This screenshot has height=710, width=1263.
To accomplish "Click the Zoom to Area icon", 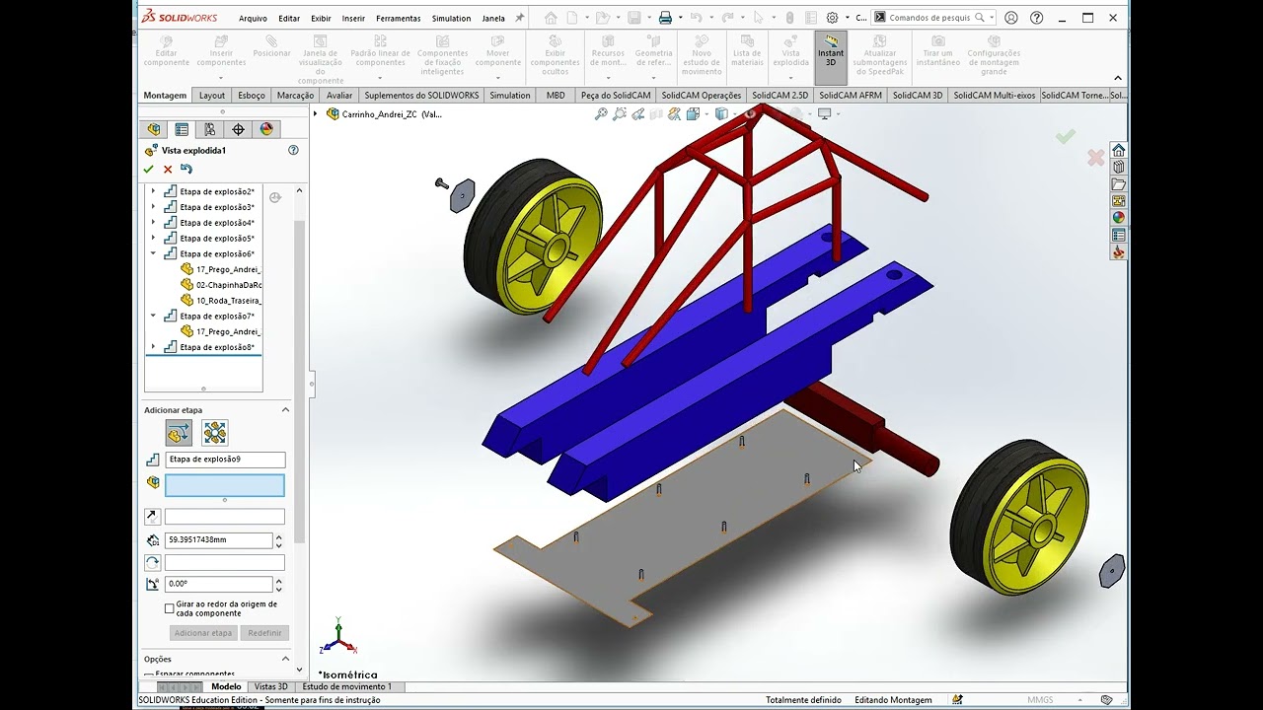I will coord(620,114).
